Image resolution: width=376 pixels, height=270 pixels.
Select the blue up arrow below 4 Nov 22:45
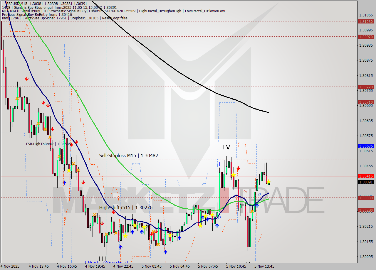120,247
